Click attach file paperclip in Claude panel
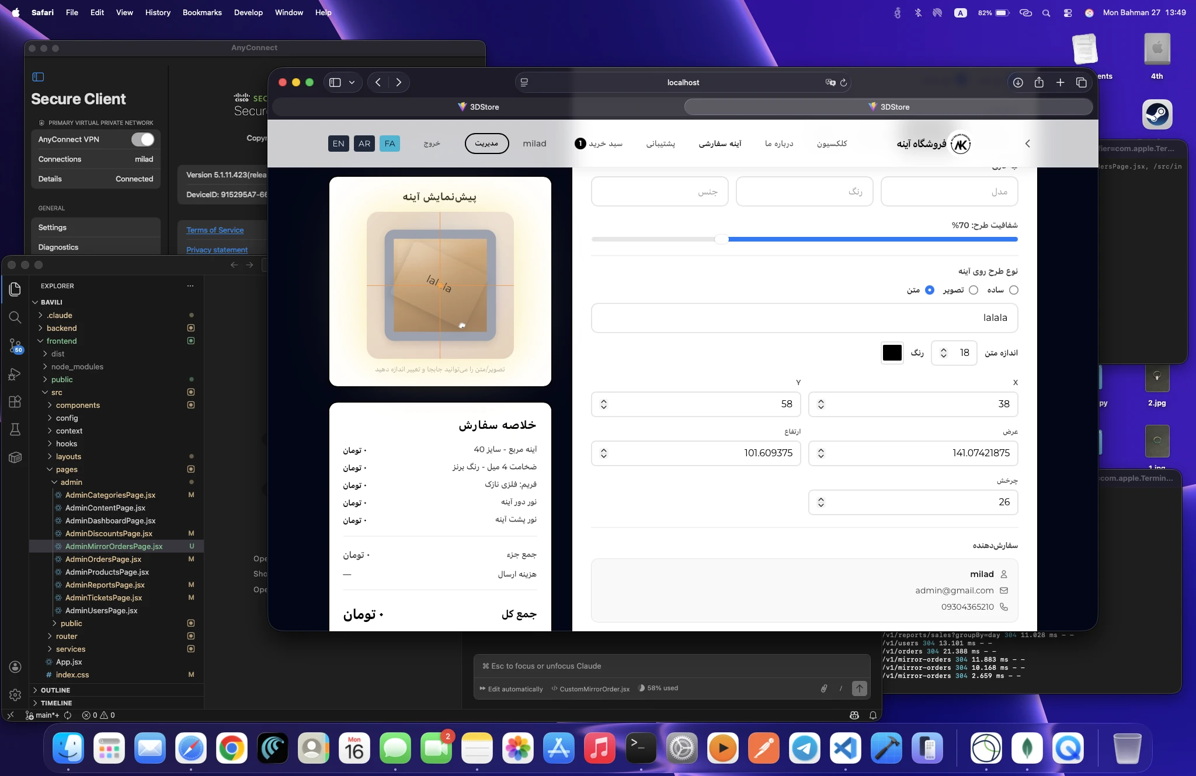This screenshot has height=776, width=1196. pyautogui.click(x=823, y=688)
